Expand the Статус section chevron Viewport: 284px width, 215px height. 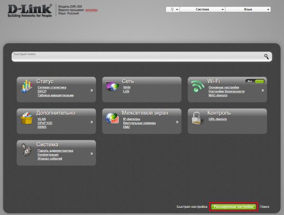coord(92,90)
